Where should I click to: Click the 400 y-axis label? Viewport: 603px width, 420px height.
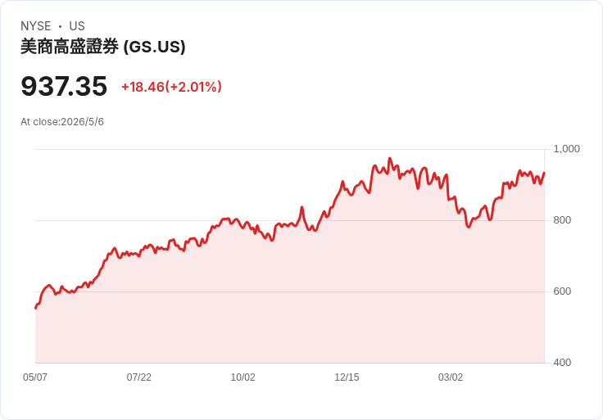click(562, 363)
